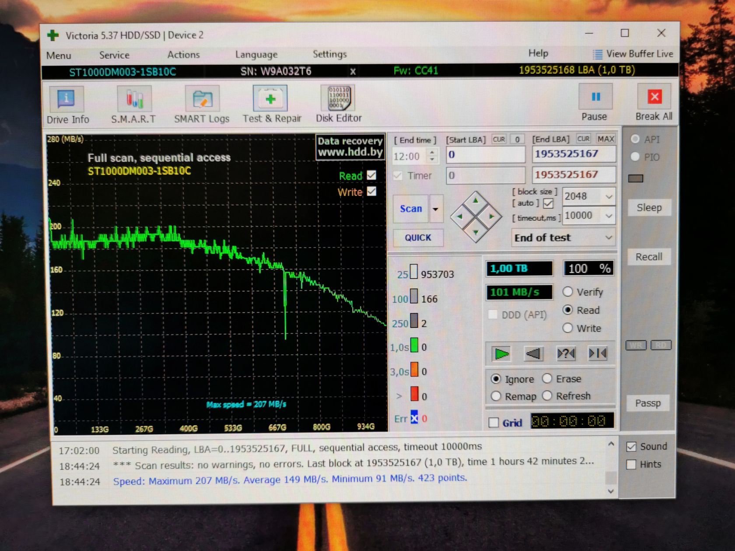Select the Remap radio button
The height and width of the screenshot is (551, 735).
pyautogui.click(x=496, y=396)
